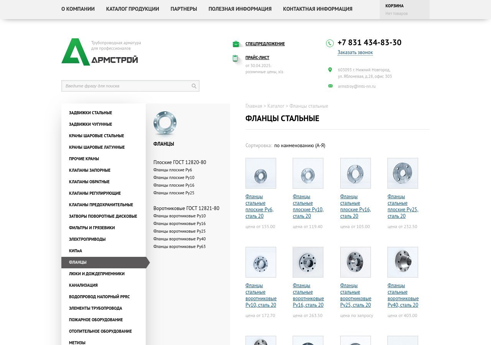Screen dimensions: 491x345
Task: Click thumbnail of плоские Ру16 flange
Action: coord(356,173)
